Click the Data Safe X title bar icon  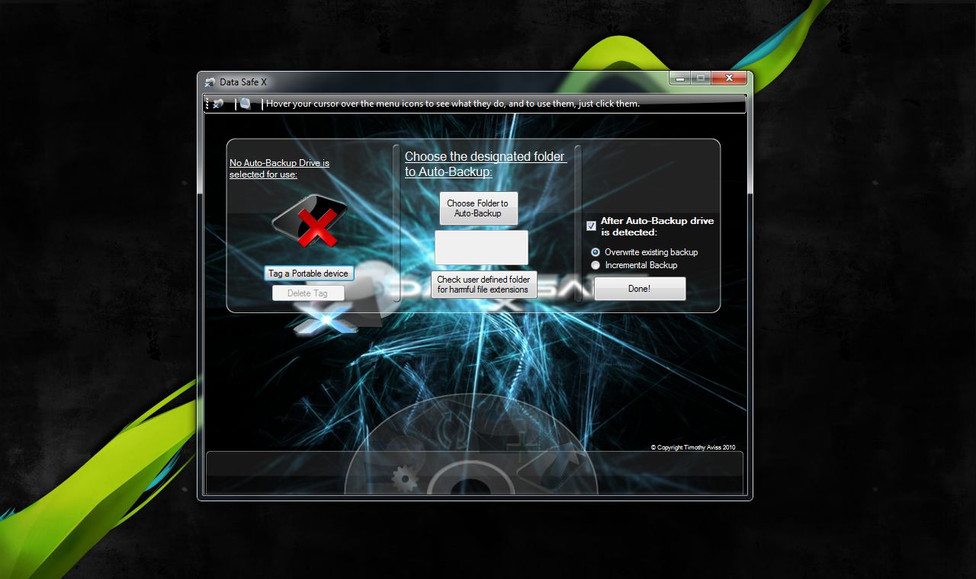coord(210,82)
